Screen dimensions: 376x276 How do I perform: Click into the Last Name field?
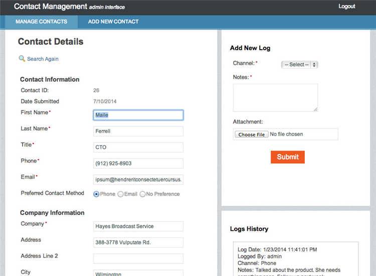point(138,131)
